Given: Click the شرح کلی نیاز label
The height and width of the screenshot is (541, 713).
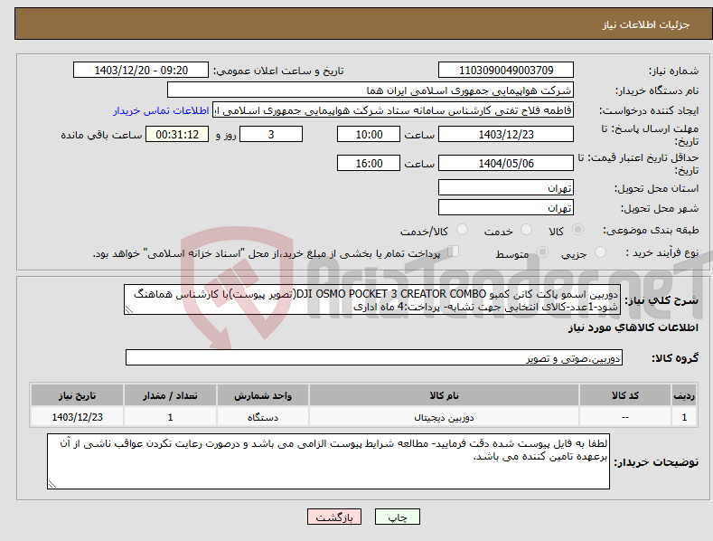Looking at the screenshot, I should tap(661, 300).
